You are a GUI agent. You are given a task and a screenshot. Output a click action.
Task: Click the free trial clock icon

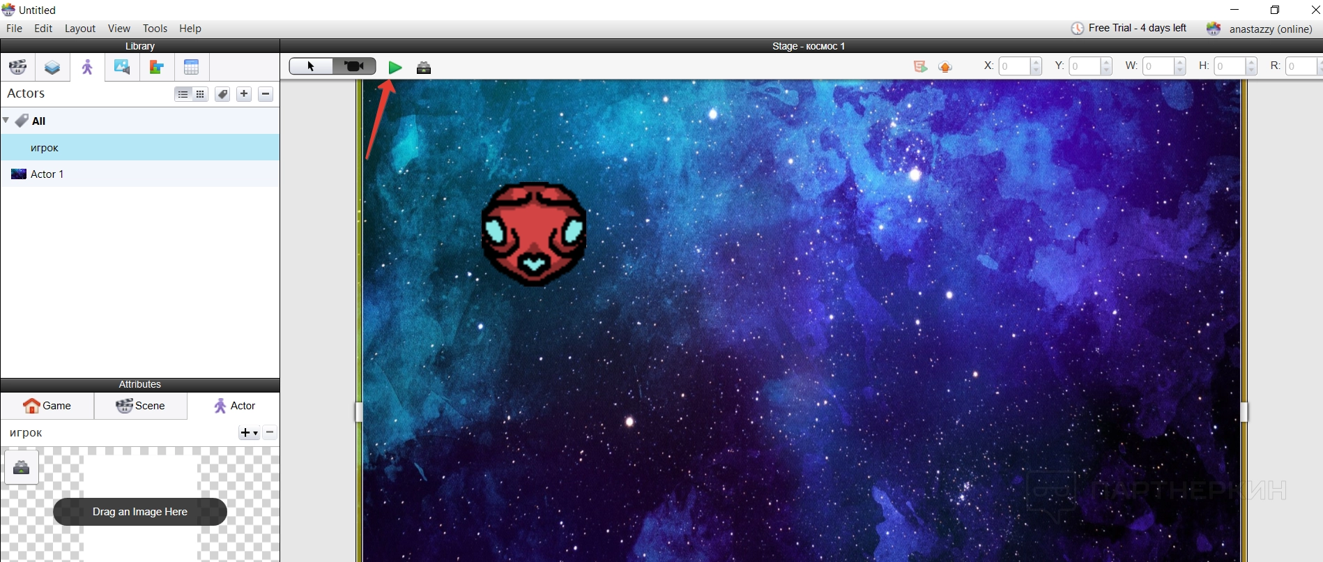[1078, 29]
